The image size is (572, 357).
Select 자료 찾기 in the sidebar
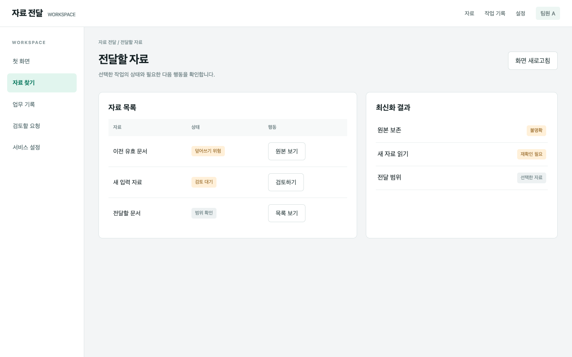[x=42, y=83]
